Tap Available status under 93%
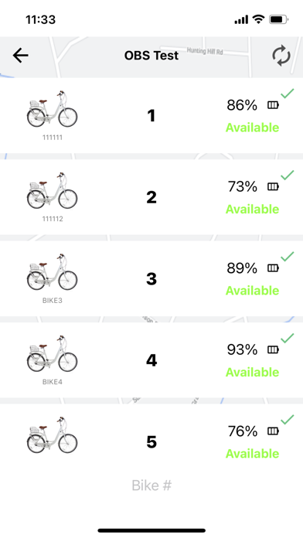The image size is (303, 538). tap(252, 373)
